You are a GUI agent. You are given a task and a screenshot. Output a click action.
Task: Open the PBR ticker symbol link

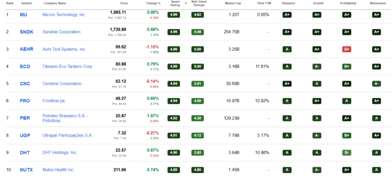click(25, 118)
